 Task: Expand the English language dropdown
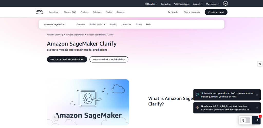point(151,4)
